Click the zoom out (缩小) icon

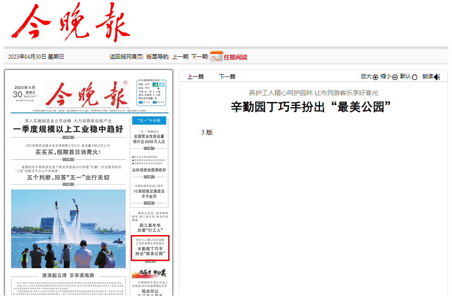pyautogui.click(x=395, y=76)
